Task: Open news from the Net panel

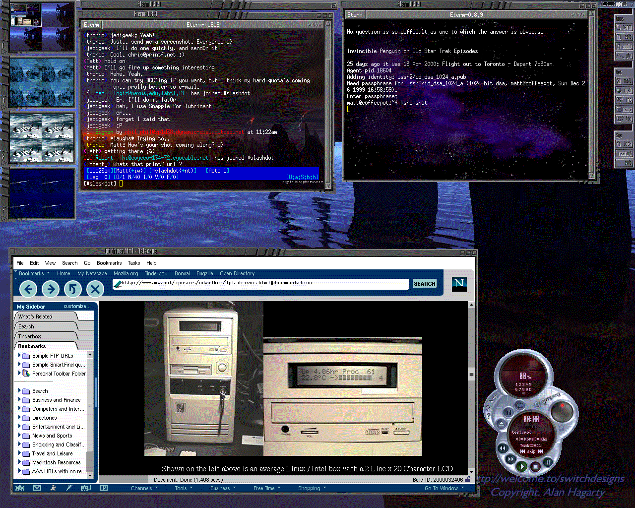Action: pyautogui.click(x=624, y=109)
